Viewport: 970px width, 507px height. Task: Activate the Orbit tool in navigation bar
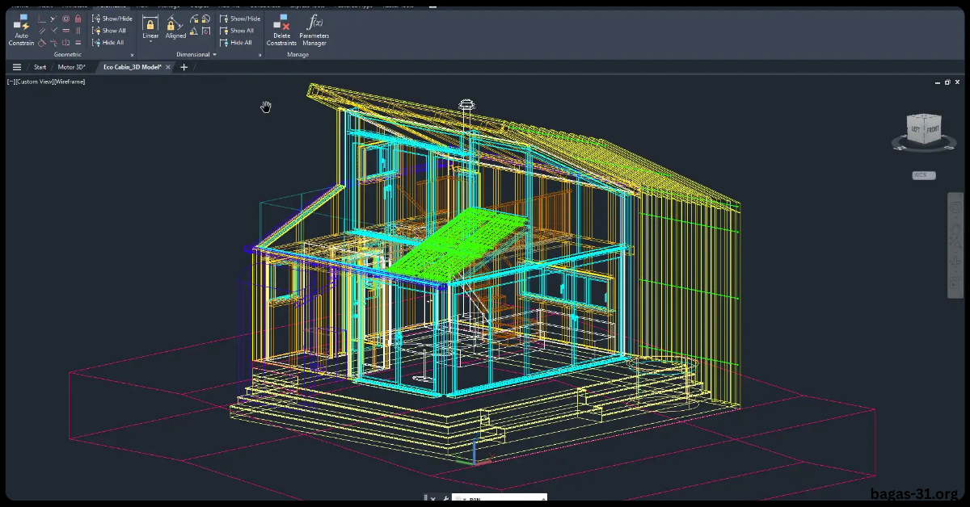coord(955,262)
